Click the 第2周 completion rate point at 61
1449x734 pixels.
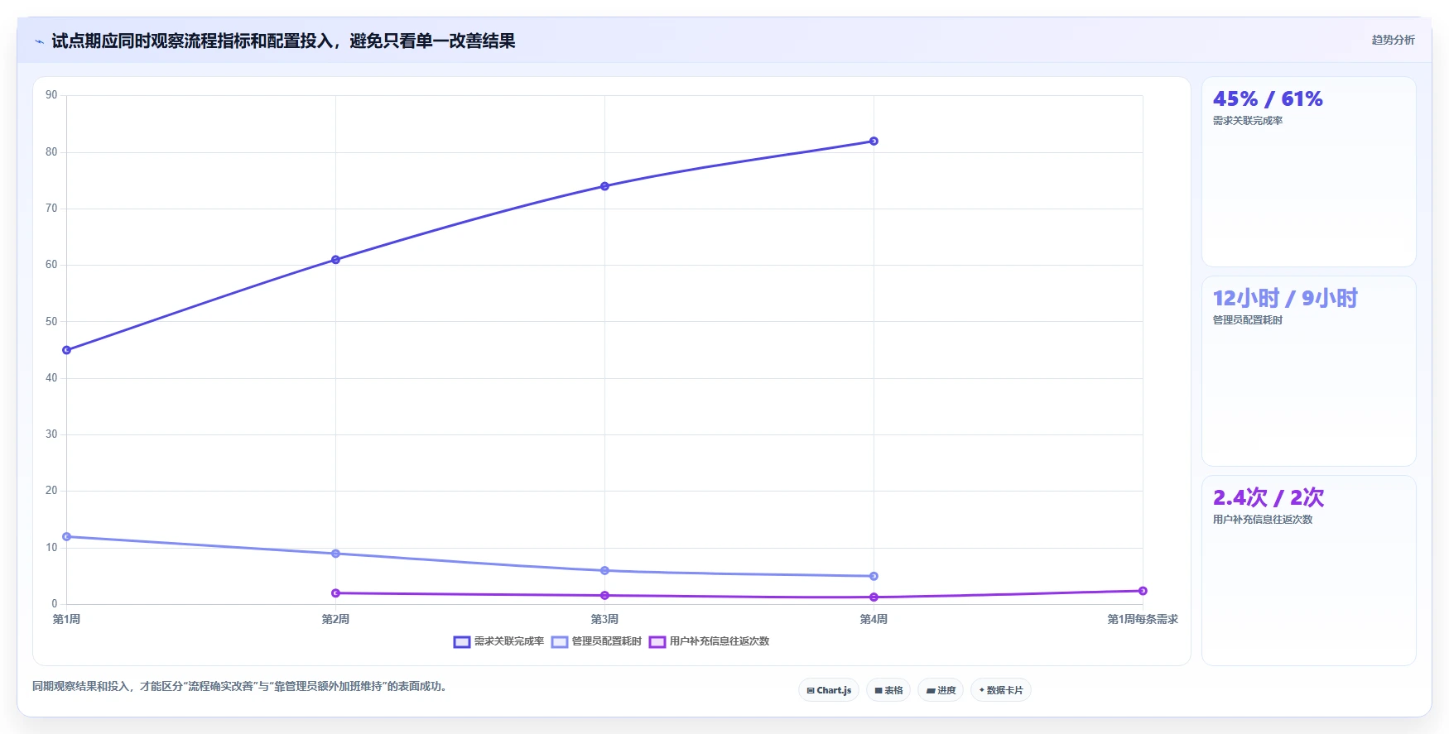[x=335, y=260]
